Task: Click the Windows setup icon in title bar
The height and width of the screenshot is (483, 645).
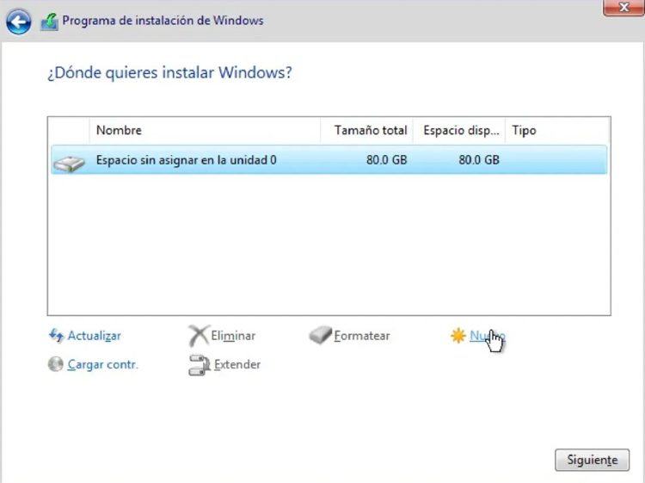Action: [50, 21]
